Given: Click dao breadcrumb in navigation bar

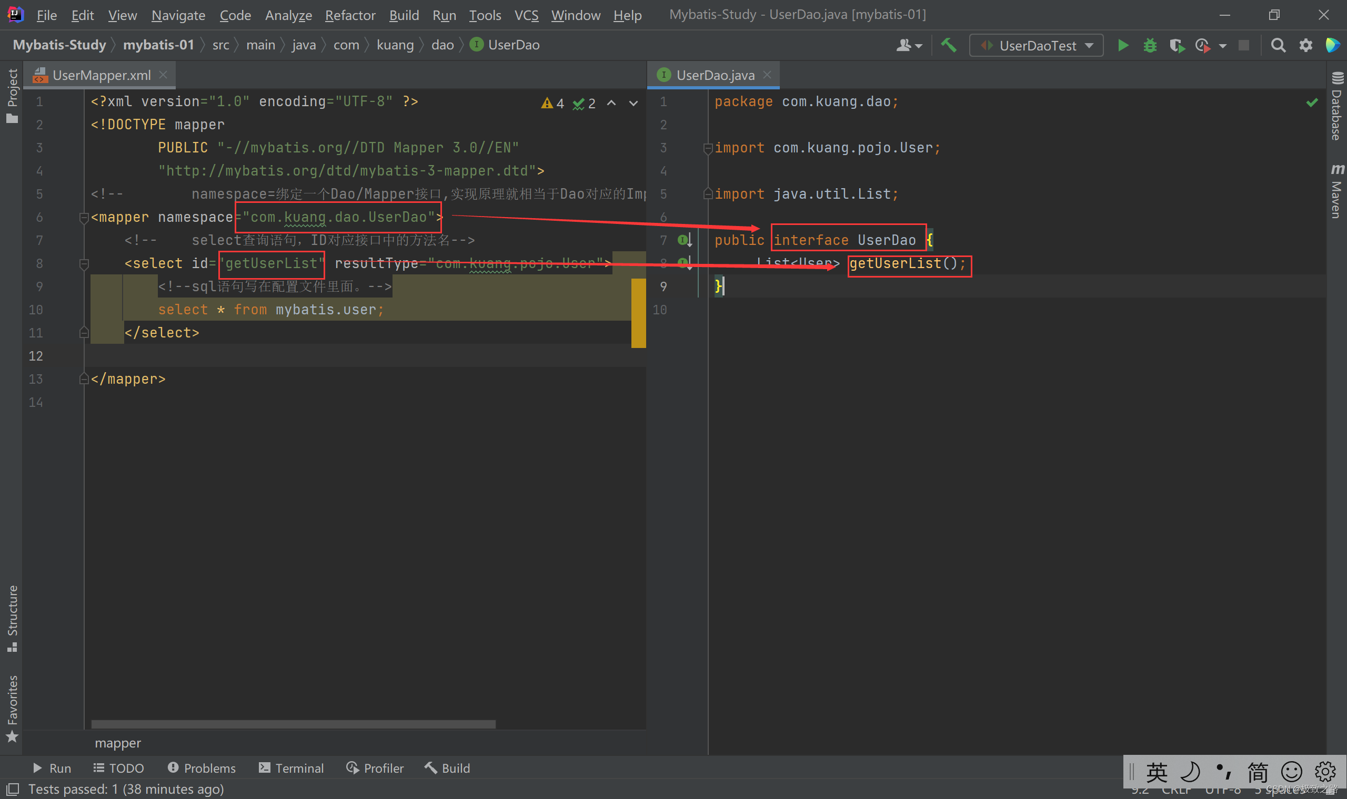Looking at the screenshot, I should 443,45.
